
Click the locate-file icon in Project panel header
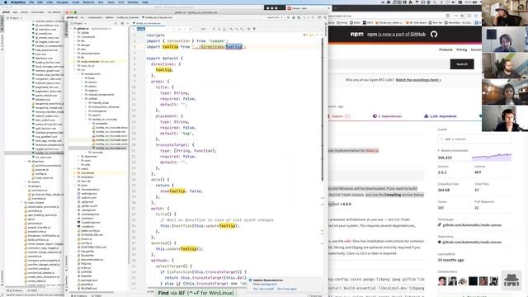pos(115,23)
